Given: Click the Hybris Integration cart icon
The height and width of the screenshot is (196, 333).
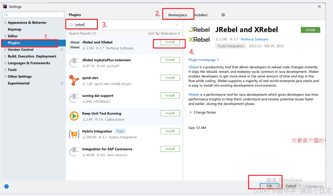Looking at the screenshot, I should coord(74,134).
